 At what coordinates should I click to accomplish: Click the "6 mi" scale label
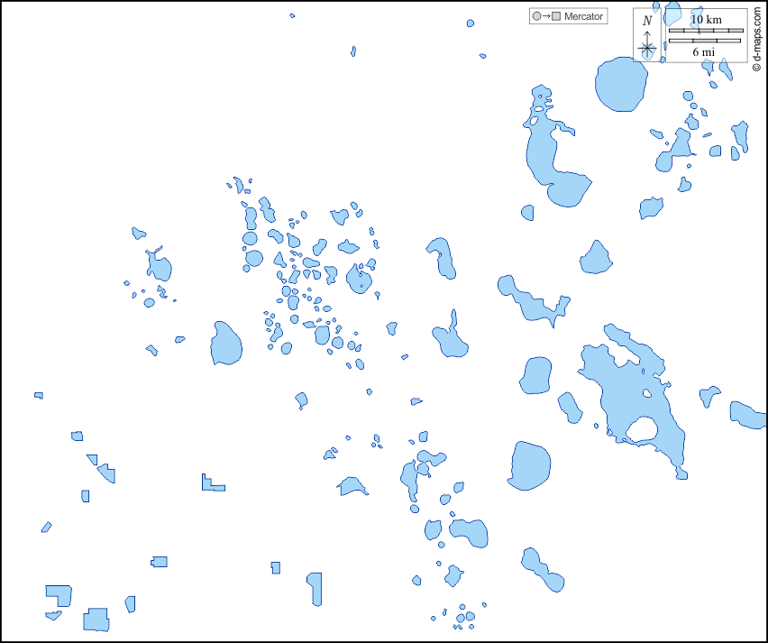[x=703, y=52]
